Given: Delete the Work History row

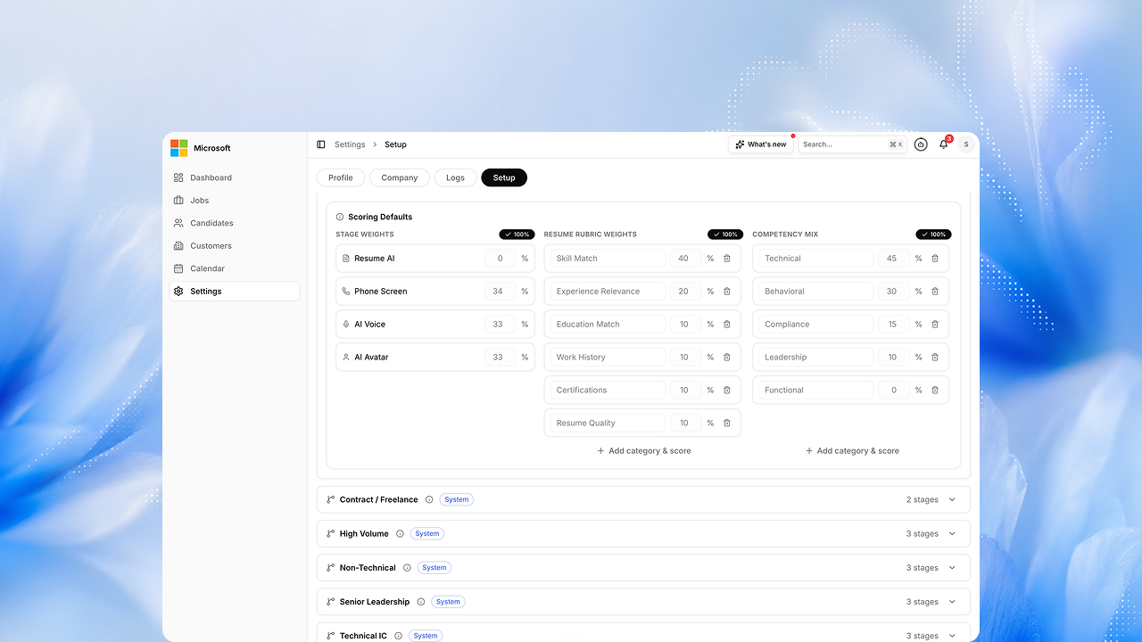Looking at the screenshot, I should (x=727, y=358).
